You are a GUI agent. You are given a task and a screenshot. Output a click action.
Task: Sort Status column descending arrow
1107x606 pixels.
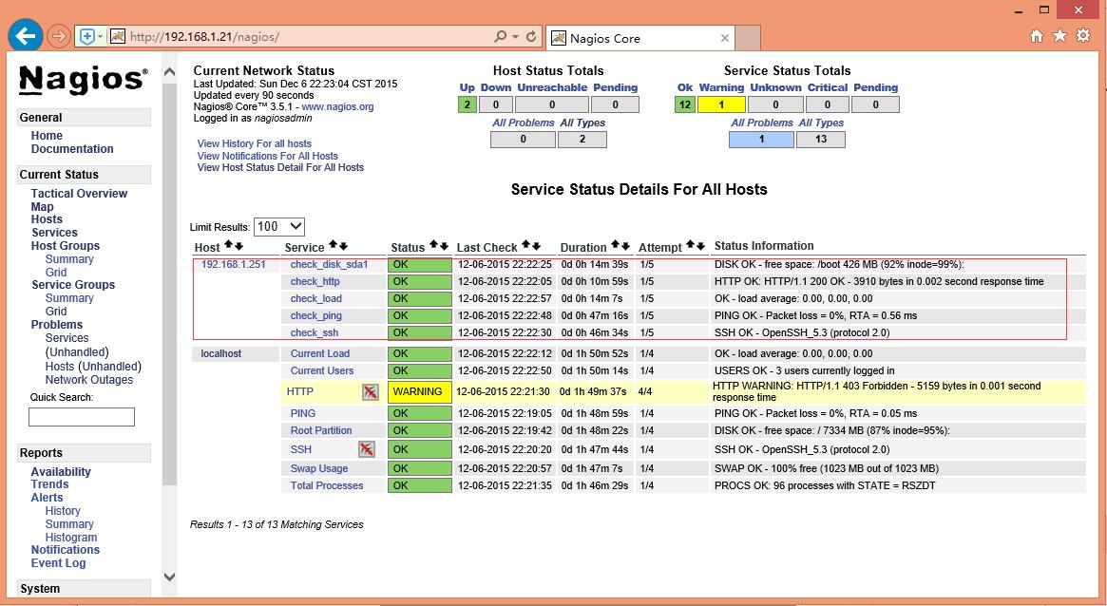point(444,245)
